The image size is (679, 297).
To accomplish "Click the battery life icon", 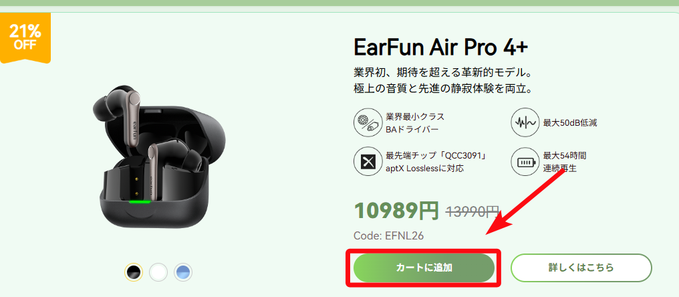I will click(525, 162).
